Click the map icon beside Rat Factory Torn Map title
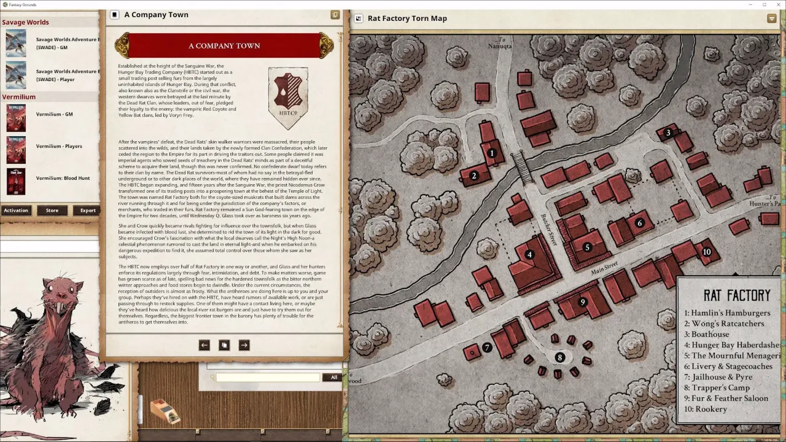Screen dimensions: 786x442 click(x=358, y=18)
